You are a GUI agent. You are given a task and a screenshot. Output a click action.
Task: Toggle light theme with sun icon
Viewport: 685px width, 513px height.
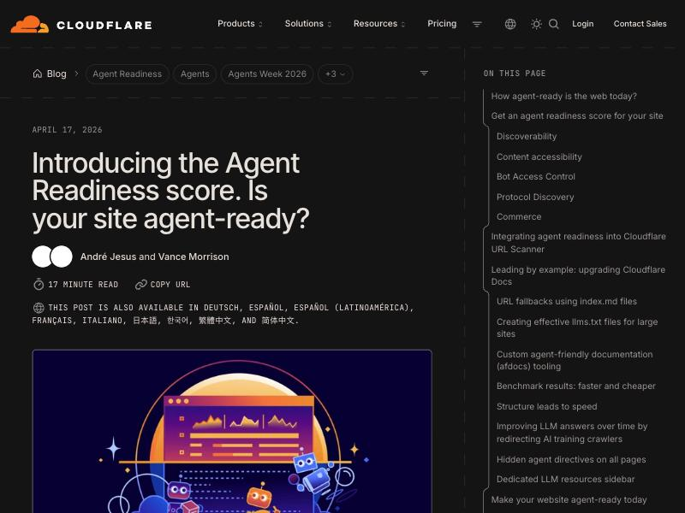pos(536,24)
